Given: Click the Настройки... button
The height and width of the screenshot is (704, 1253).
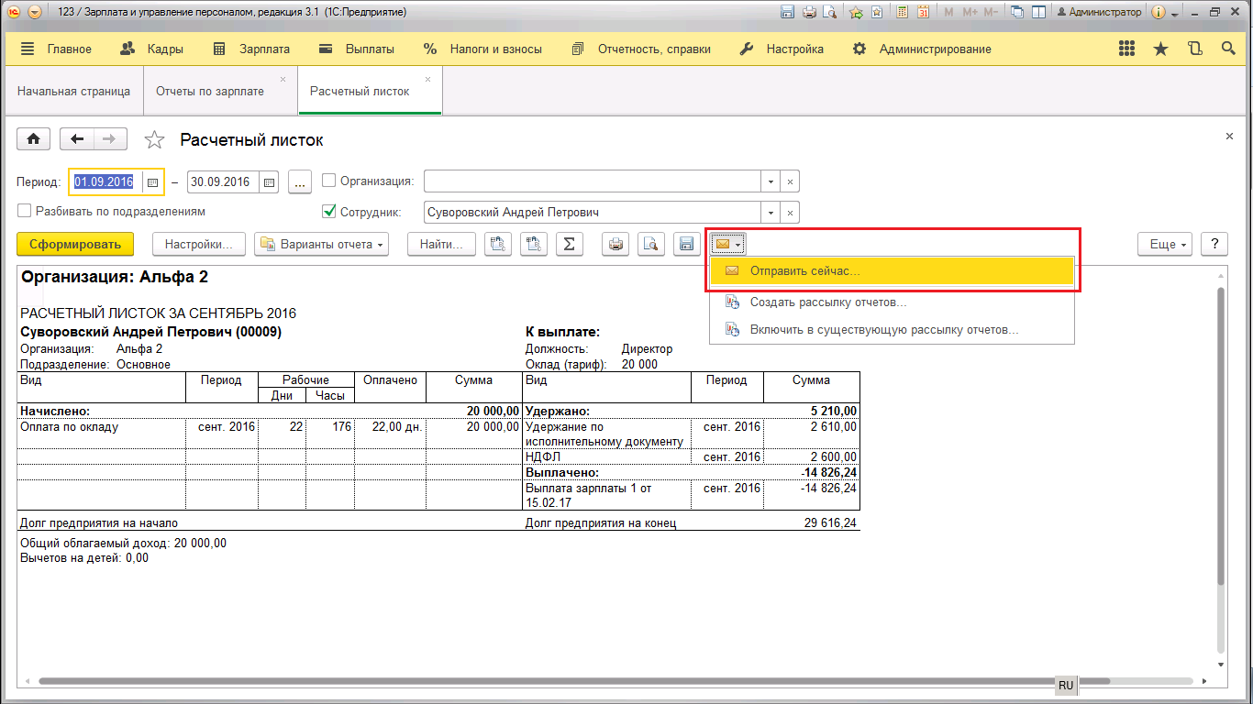Looking at the screenshot, I should pos(199,244).
